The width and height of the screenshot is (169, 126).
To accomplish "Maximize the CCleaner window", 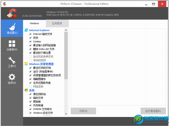I will (153, 4).
